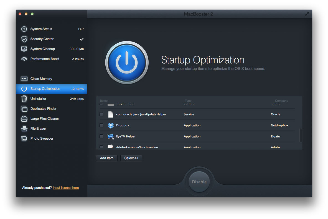328x219 pixels.
Task: Click the EyeTV Helper item name
Action: pos(126,136)
